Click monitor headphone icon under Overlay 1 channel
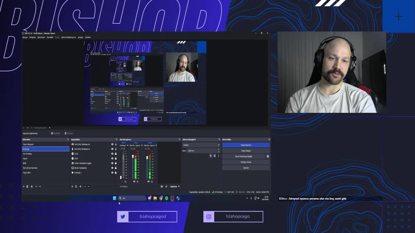Screen dimensions: 415x233 click(x=125, y=181)
